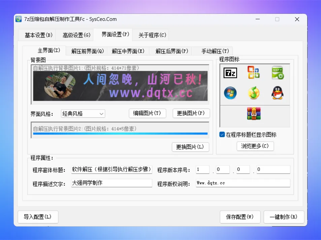Open the 界面风格 dropdown
This screenshot has height=240, width=321.
pyautogui.click(x=83, y=114)
